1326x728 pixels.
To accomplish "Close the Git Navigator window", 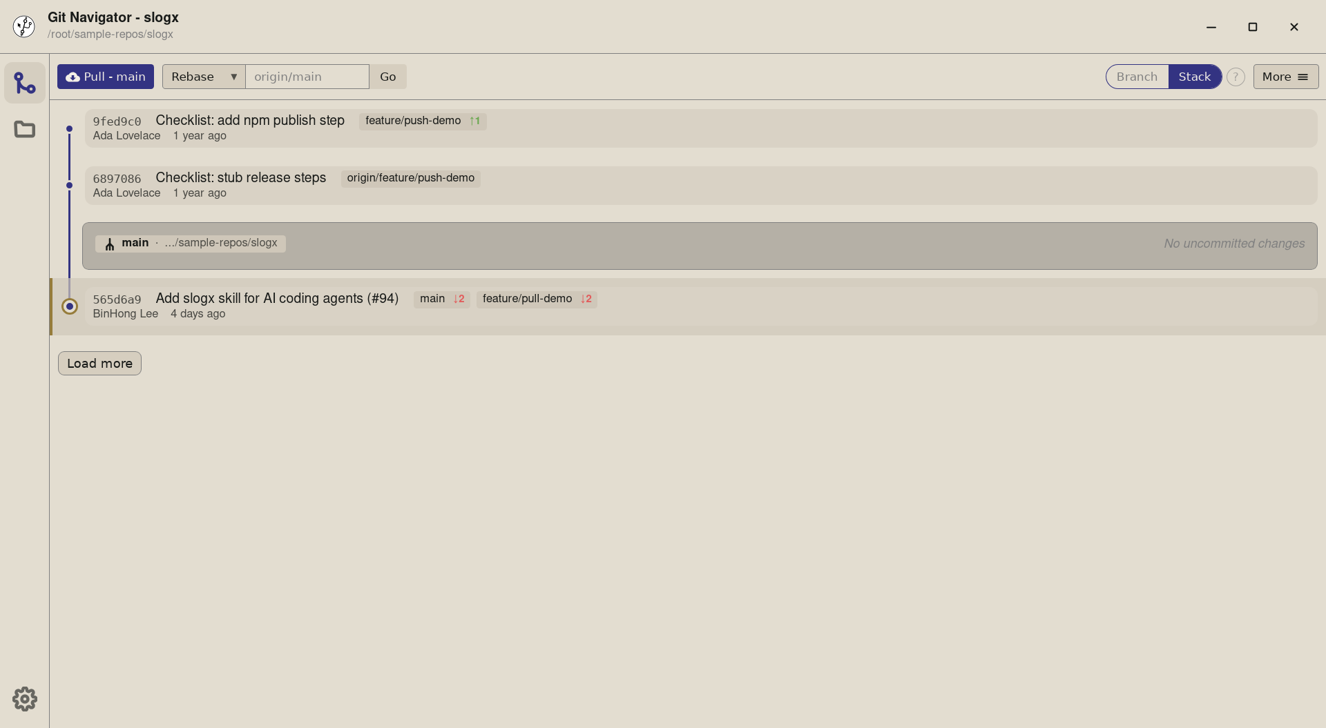I will point(1294,27).
